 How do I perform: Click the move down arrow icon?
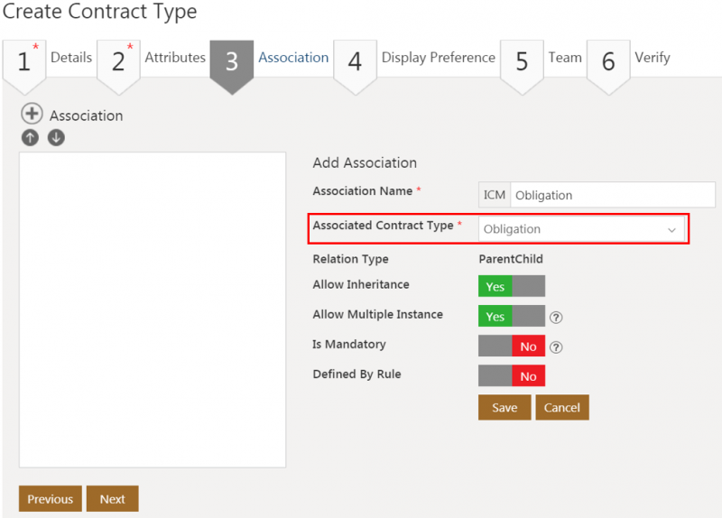pyautogui.click(x=56, y=138)
